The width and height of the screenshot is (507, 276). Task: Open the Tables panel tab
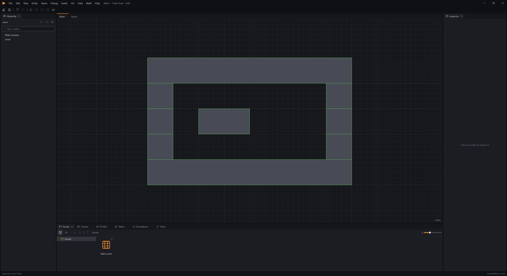pyautogui.click(x=120, y=227)
